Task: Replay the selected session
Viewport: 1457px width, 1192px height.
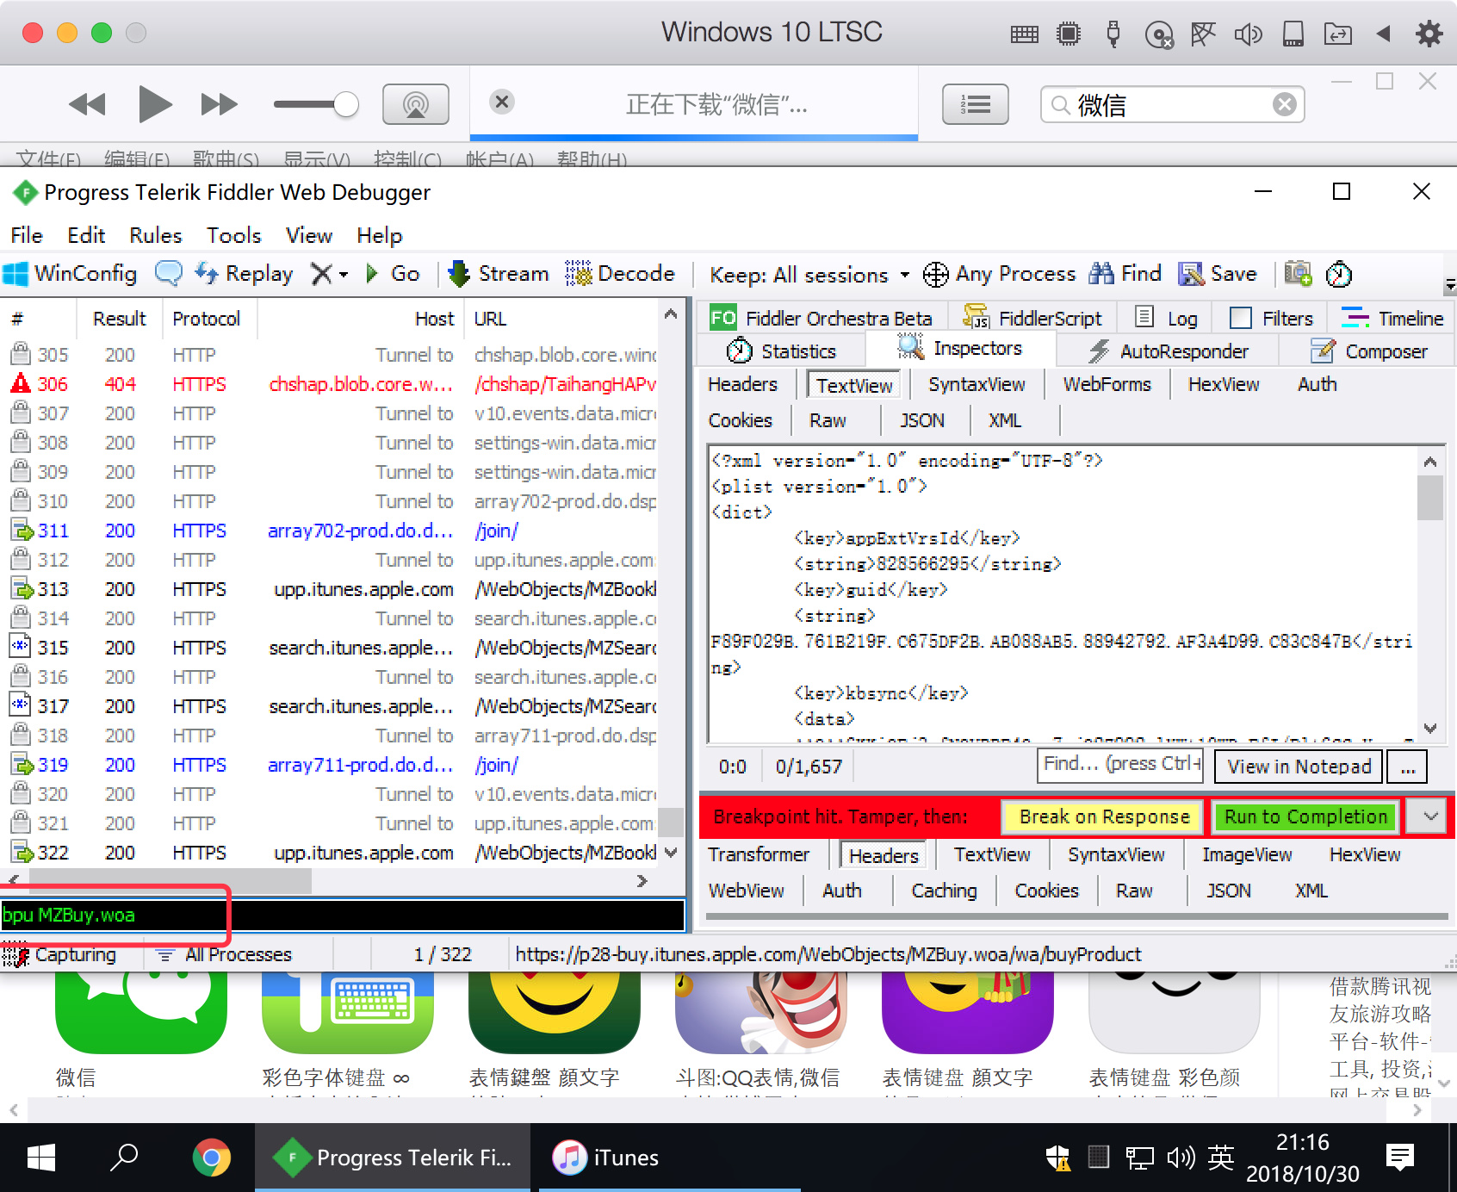Action: click(244, 274)
